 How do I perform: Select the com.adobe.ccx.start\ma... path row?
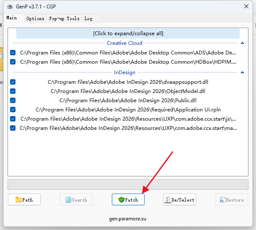(128, 128)
